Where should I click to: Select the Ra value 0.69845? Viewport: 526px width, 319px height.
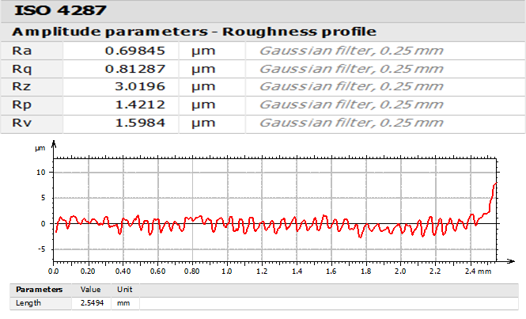click(134, 51)
